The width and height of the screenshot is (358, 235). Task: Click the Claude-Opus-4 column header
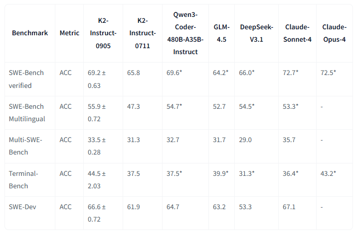pyautogui.click(x=334, y=33)
